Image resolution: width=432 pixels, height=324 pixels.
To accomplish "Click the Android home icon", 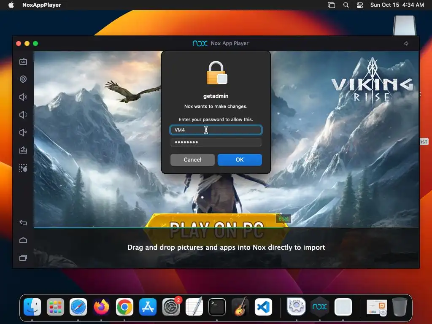I will (x=23, y=240).
